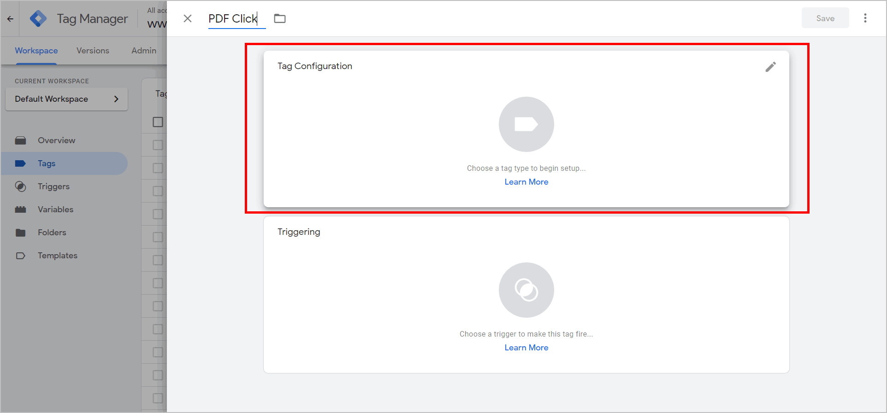This screenshot has height=413, width=887.
Task: Switch to the Workspace tab
Action: 36,51
